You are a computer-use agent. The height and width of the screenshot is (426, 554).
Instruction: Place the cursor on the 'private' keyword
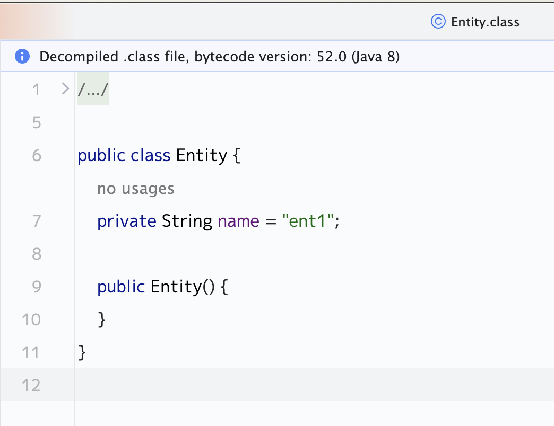(x=127, y=221)
